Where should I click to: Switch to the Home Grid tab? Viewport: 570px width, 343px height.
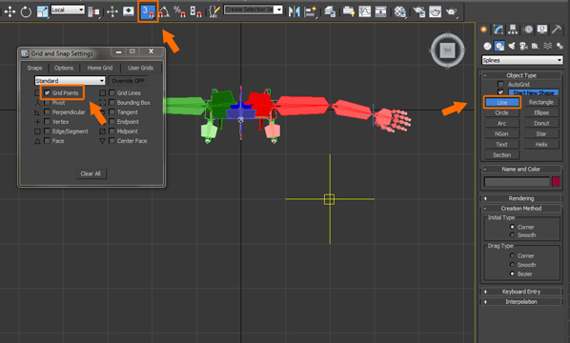tap(99, 68)
